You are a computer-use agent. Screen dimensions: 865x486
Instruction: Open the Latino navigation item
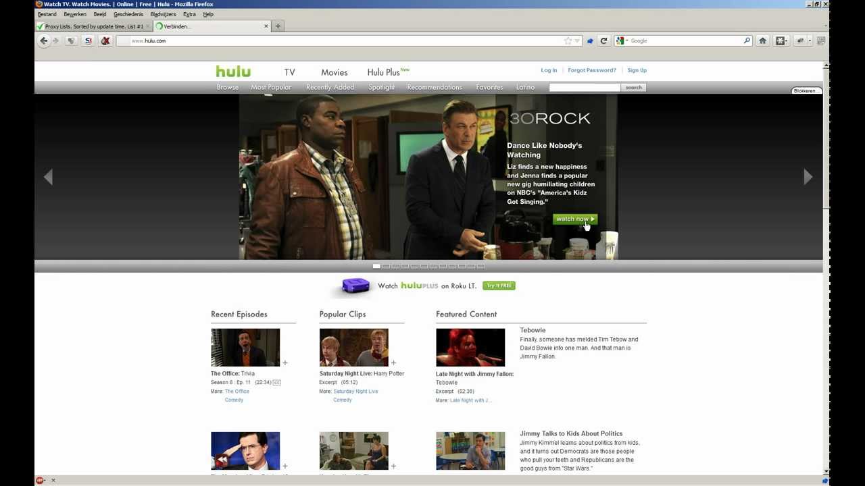[525, 87]
